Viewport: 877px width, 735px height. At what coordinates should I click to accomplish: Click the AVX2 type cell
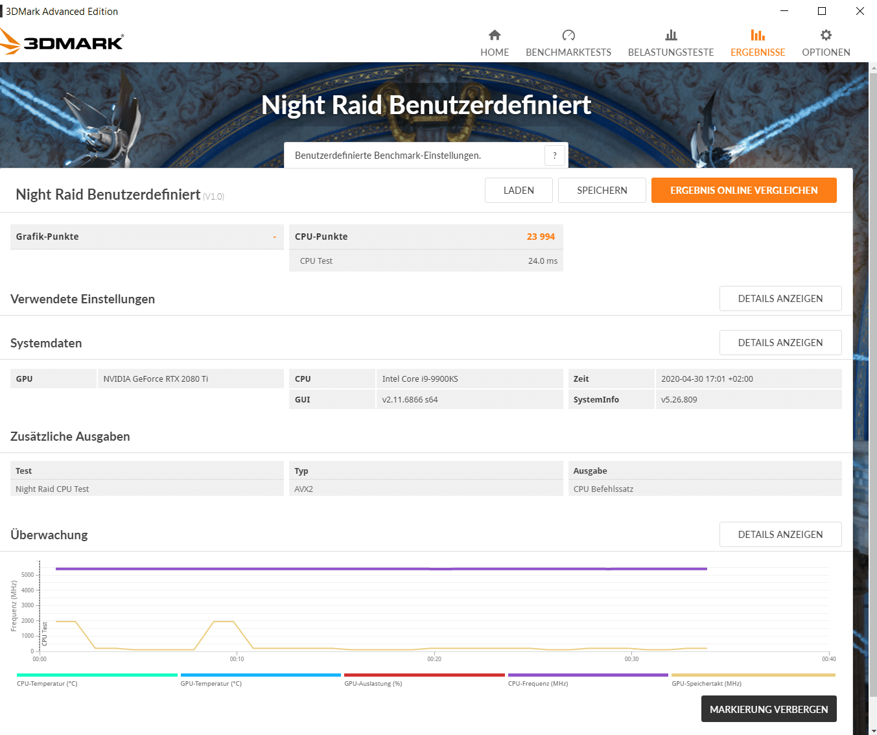click(426, 489)
